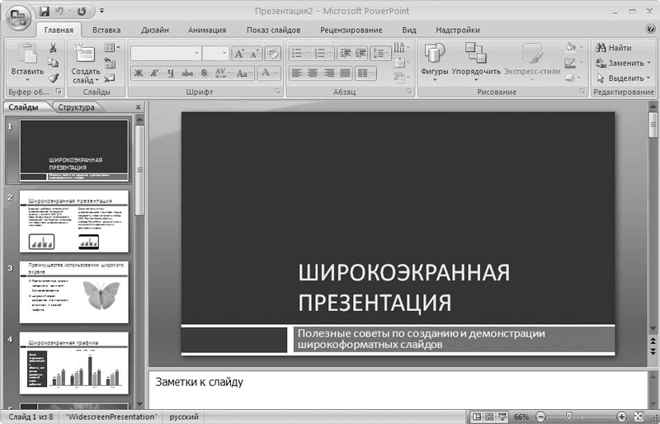Click the Cut scissors icon
This screenshot has height=424, width=660.
coord(54,48)
